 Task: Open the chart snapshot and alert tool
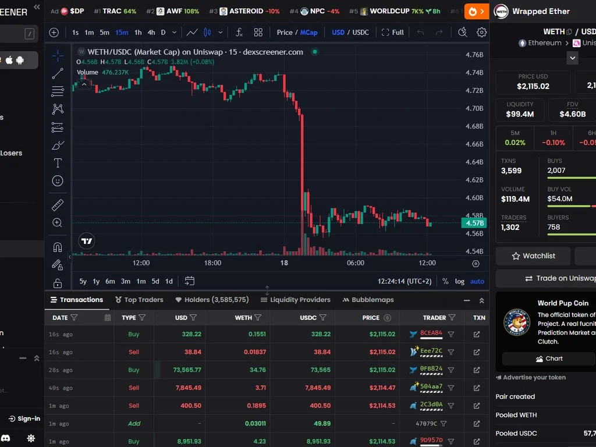tap(463, 33)
